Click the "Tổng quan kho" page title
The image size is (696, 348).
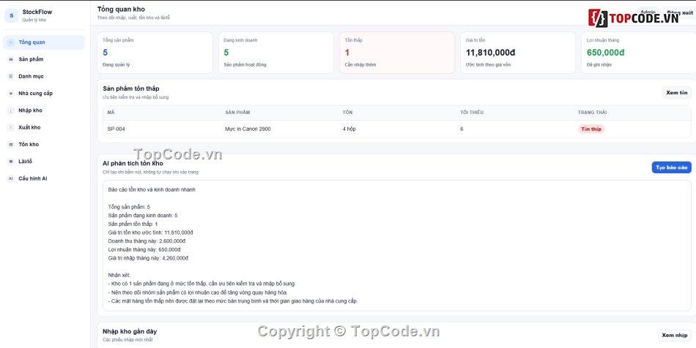coord(121,9)
